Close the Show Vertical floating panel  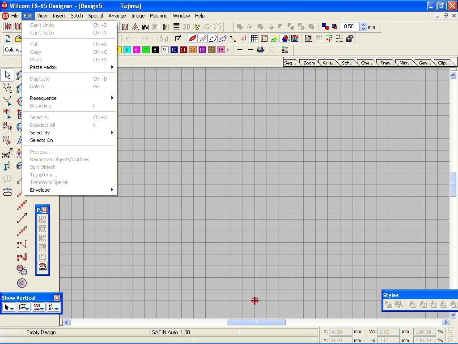pyautogui.click(x=57, y=298)
